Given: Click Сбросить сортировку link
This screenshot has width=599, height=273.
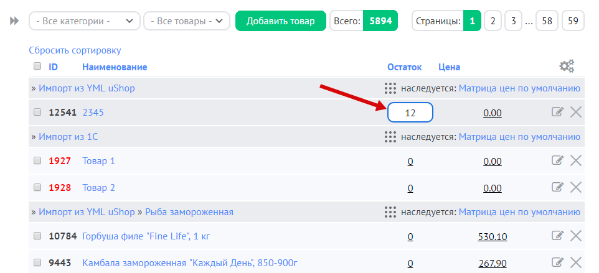Looking at the screenshot, I should (75, 50).
